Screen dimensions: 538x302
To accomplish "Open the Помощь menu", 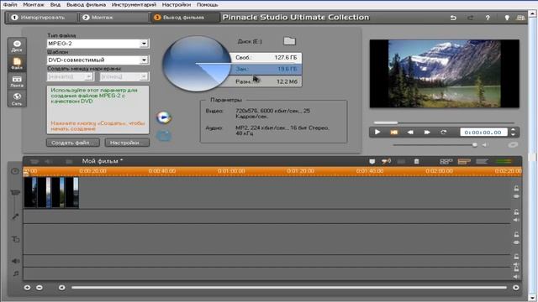I will (208, 5).
